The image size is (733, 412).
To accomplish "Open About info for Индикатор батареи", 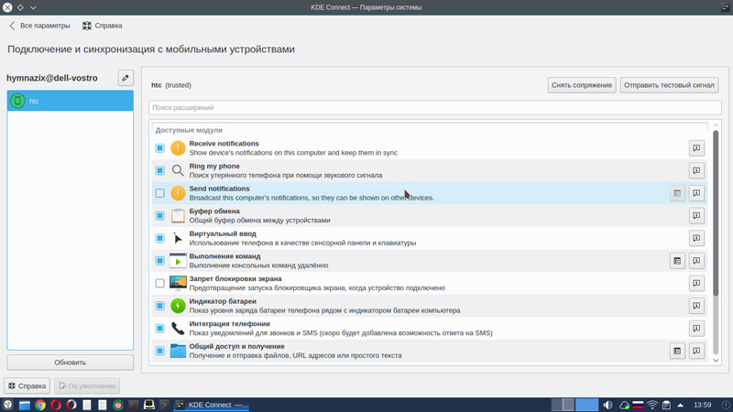I will click(x=696, y=306).
